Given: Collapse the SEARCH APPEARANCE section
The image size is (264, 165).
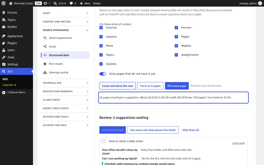Looking at the screenshot, I should [65, 30].
